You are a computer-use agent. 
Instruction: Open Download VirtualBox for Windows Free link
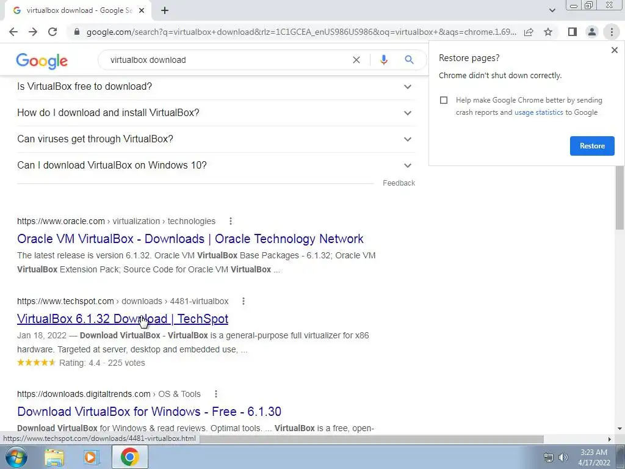pyautogui.click(x=149, y=412)
